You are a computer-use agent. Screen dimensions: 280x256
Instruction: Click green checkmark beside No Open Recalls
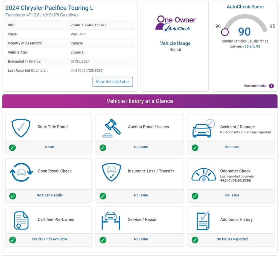coord(13,196)
